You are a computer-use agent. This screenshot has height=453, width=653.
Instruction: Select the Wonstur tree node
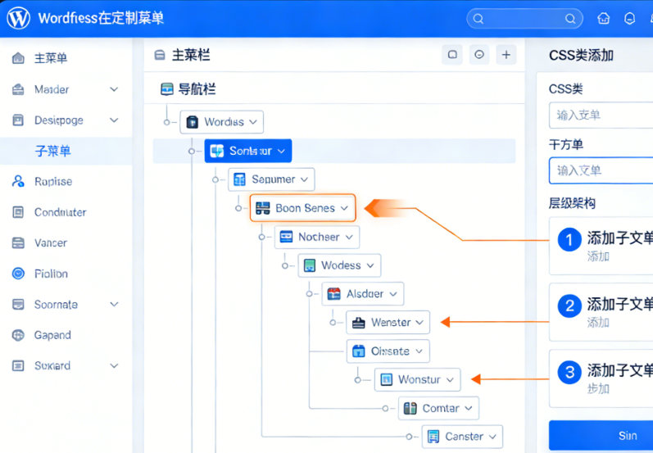tap(418, 380)
